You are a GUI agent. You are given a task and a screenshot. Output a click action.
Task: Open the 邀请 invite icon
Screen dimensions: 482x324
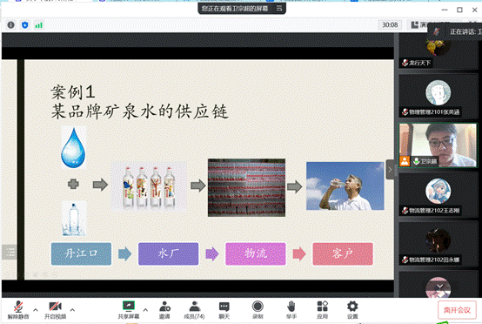coord(164,310)
